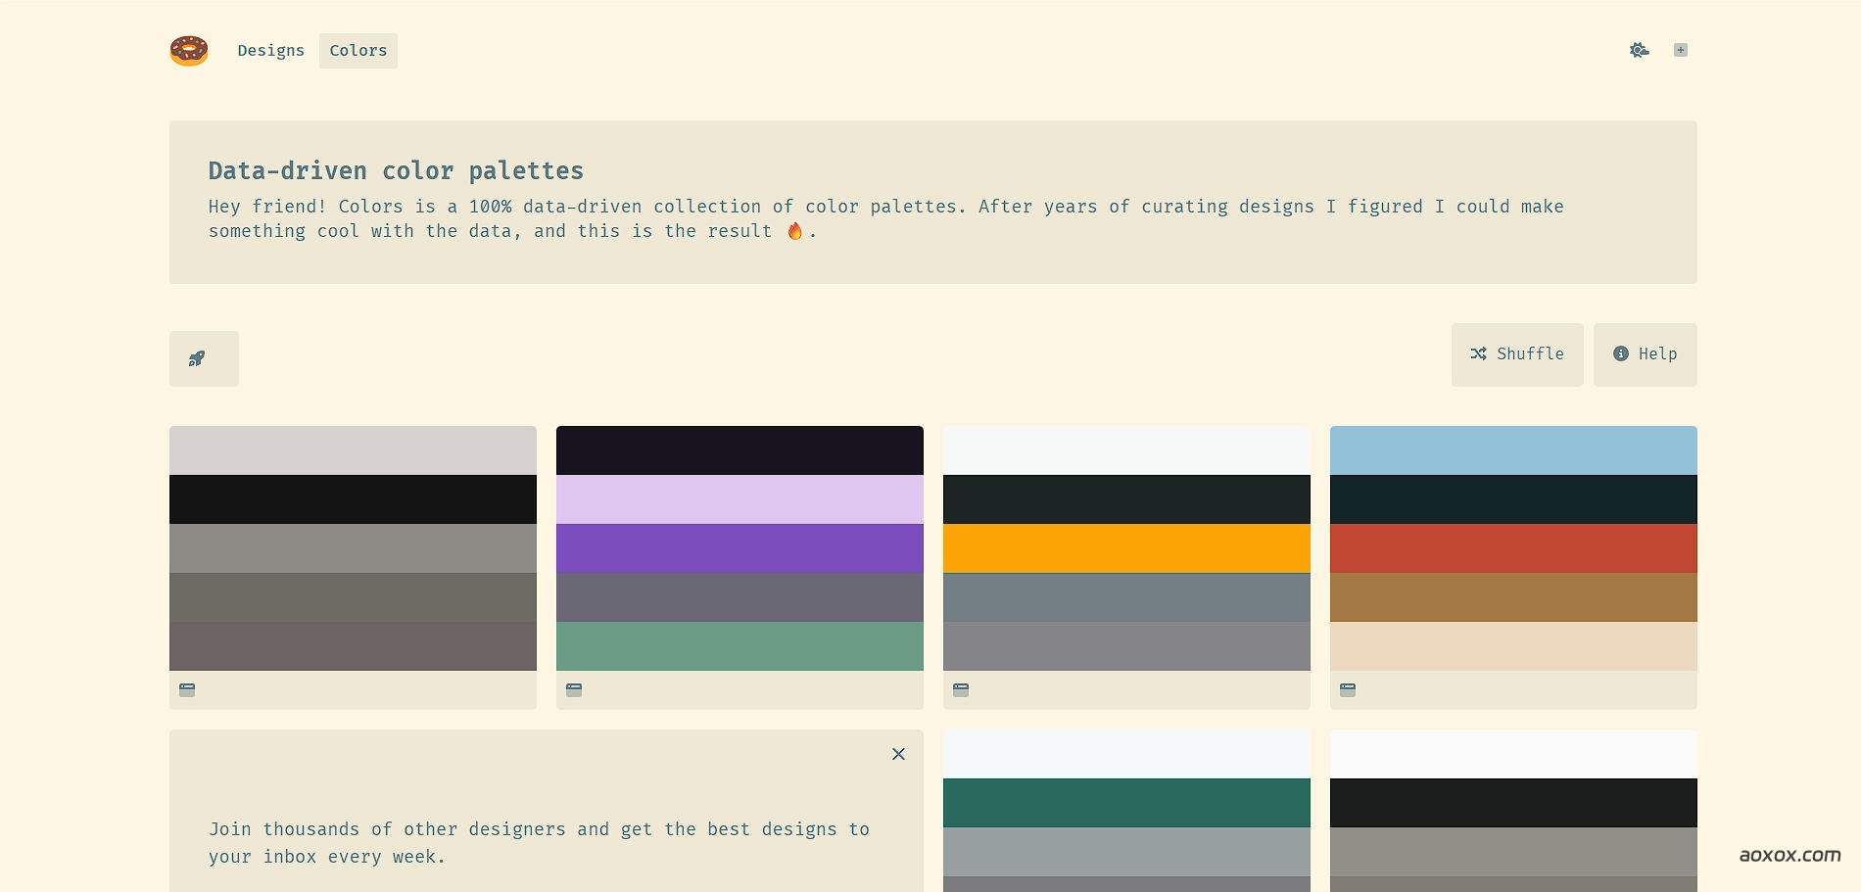Open settings via the gear icon
This screenshot has width=1861, height=892.
1639,49
